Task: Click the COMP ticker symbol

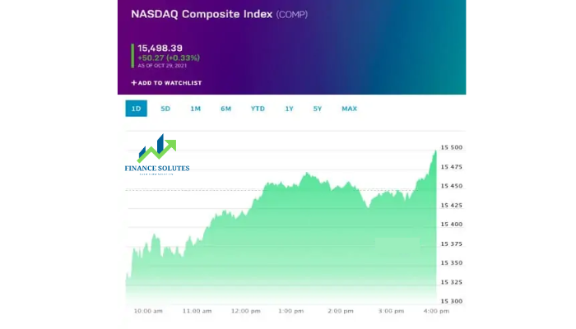Action: click(292, 15)
